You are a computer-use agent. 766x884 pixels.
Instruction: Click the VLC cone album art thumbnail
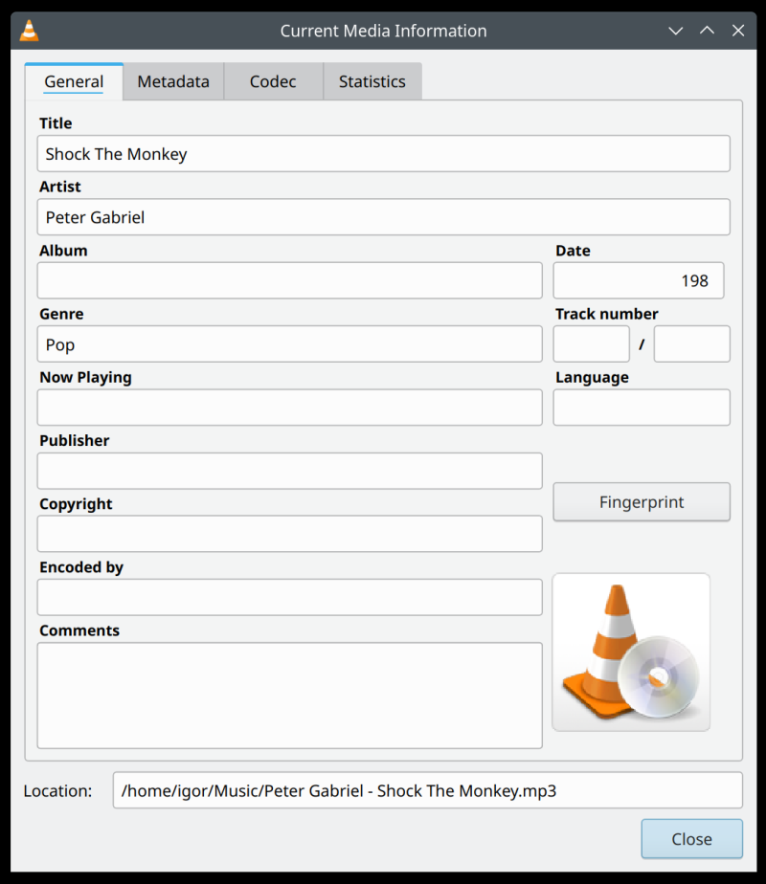click(631, 652)
